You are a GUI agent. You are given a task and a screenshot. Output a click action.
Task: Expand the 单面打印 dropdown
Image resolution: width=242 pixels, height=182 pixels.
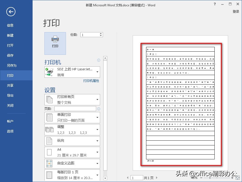[97, 117]
